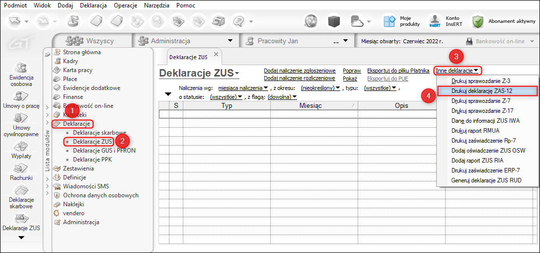540x253 pixels.
Task: Open the Pracowity Jan employee dropdown
Action: coord(345,41)
